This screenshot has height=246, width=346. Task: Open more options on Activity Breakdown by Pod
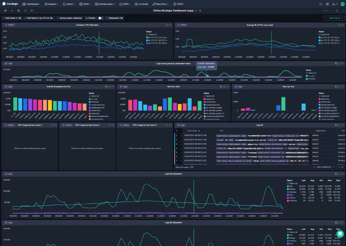(x=113, y=86)
